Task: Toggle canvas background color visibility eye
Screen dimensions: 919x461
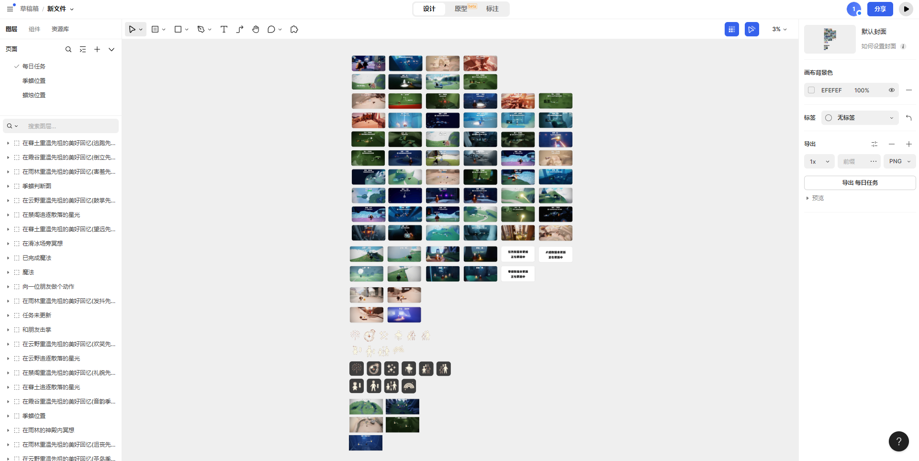Action: coord(892,90)
